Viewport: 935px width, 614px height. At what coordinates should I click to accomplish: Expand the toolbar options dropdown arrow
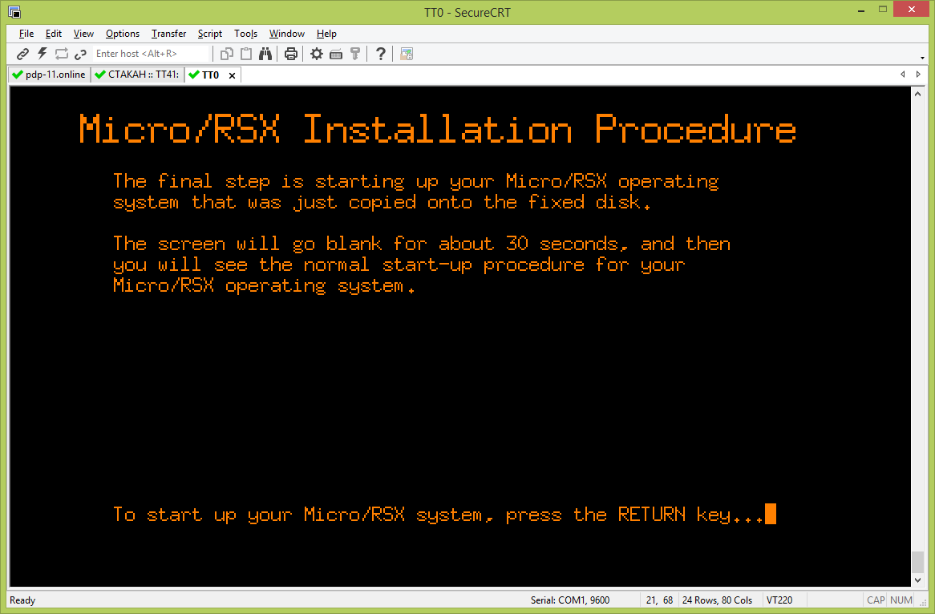coord(923,58)
